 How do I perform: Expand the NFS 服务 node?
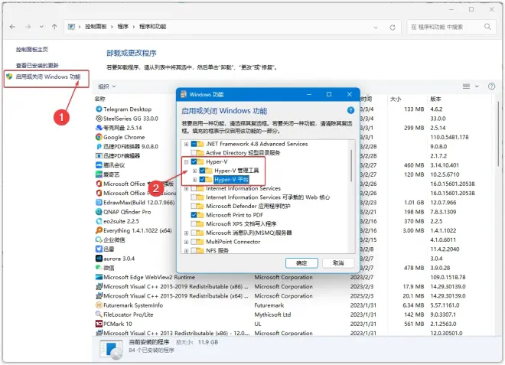point(186,250)
